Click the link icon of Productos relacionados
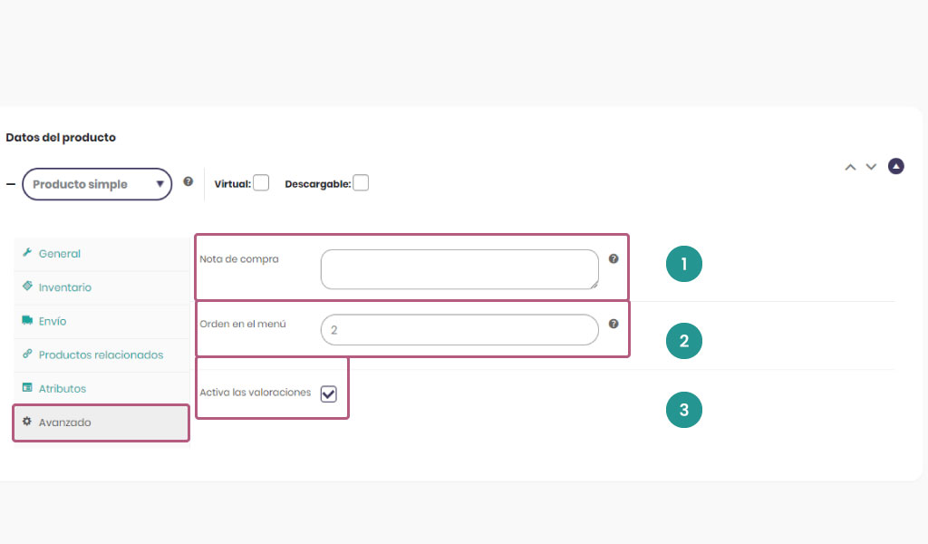 (27, 354)
